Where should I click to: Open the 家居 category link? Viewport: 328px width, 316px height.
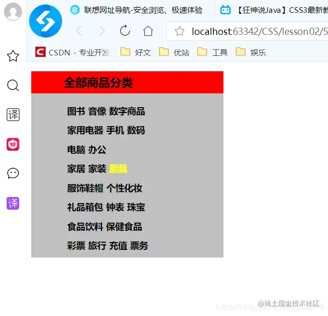pos(76,169)
